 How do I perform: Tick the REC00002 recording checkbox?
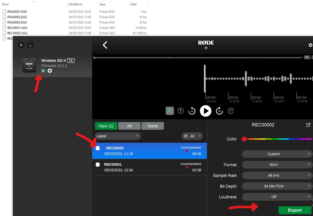point(98,148)
